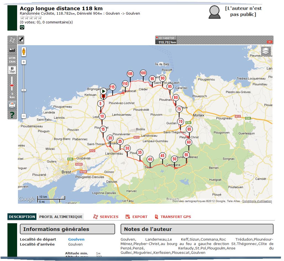284x261 pixels.
Task: Click the route start play marker
Action: coord(103,91)
